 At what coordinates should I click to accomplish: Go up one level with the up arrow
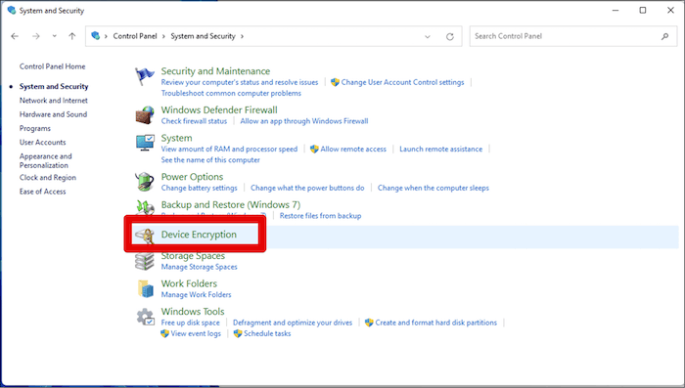click(x=72, y=36)
